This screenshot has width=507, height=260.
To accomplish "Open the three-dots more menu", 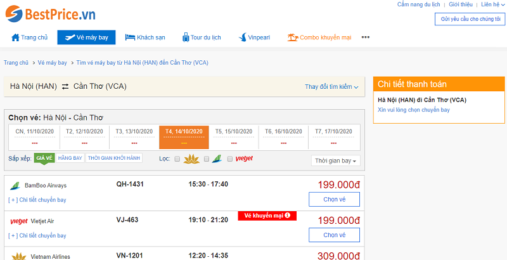I will 366,37.
